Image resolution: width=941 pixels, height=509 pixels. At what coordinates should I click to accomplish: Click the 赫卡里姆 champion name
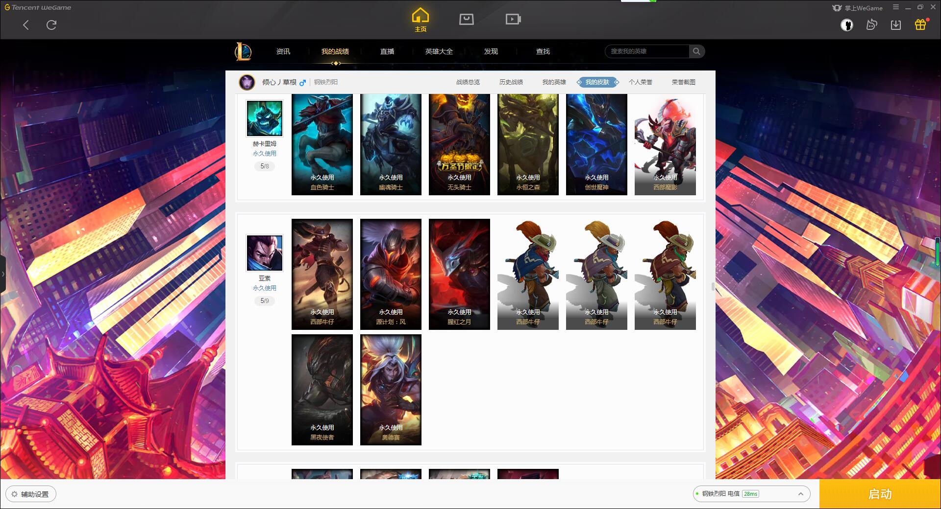click(265, 144)
